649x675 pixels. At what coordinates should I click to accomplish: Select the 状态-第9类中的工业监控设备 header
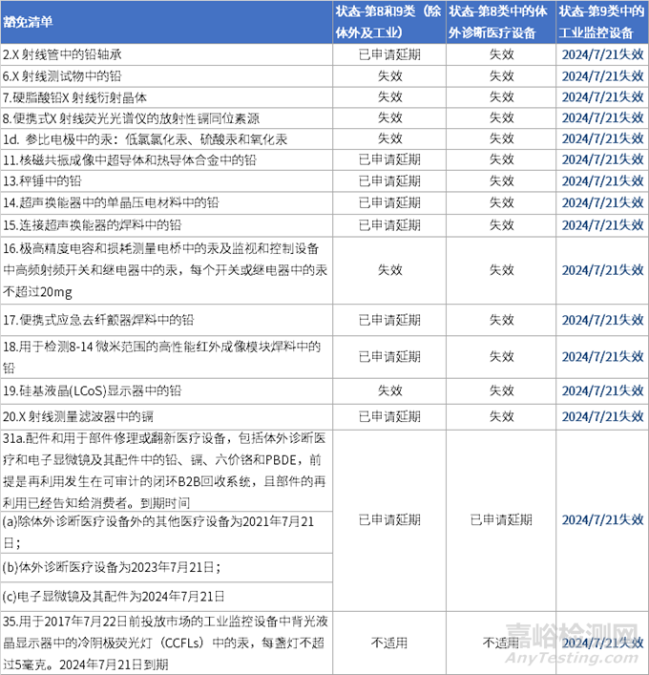pos(601,23)
